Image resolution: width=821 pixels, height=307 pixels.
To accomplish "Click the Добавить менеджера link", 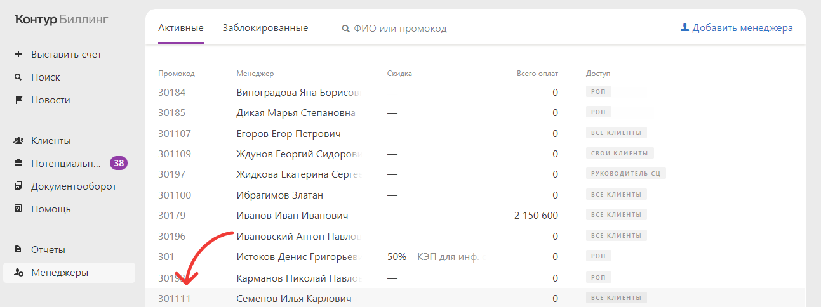I will (x=742, y=28).
